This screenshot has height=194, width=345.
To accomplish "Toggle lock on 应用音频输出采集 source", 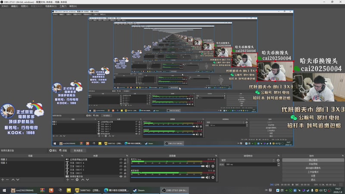I will 125,160.
